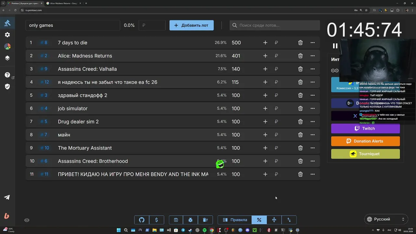Pause the auction timer
The width and height of the screenshot is (416, 234).
[335, 46]
